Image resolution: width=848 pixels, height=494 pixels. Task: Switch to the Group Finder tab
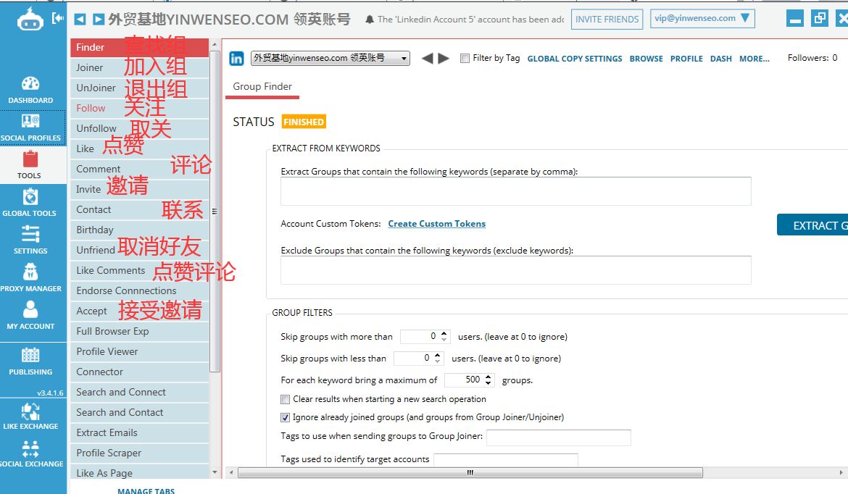[262, 85]
